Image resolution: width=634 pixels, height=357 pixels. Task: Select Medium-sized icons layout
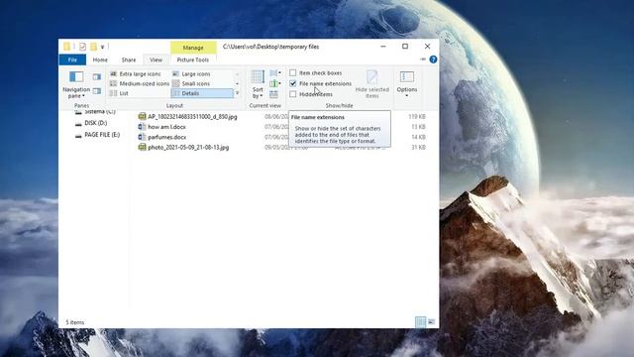(x=139, y=83)
